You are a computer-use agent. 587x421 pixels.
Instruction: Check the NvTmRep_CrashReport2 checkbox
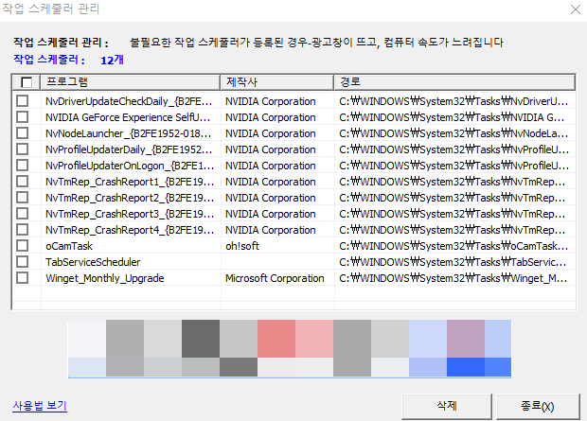coord(23,197)
